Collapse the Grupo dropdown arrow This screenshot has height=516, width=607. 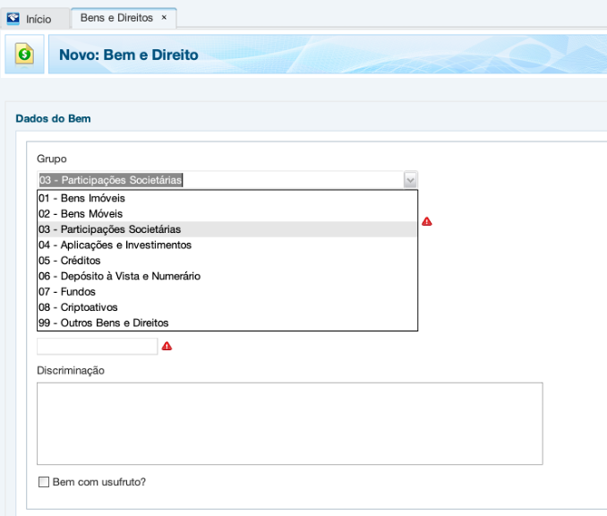coord(410,180)
